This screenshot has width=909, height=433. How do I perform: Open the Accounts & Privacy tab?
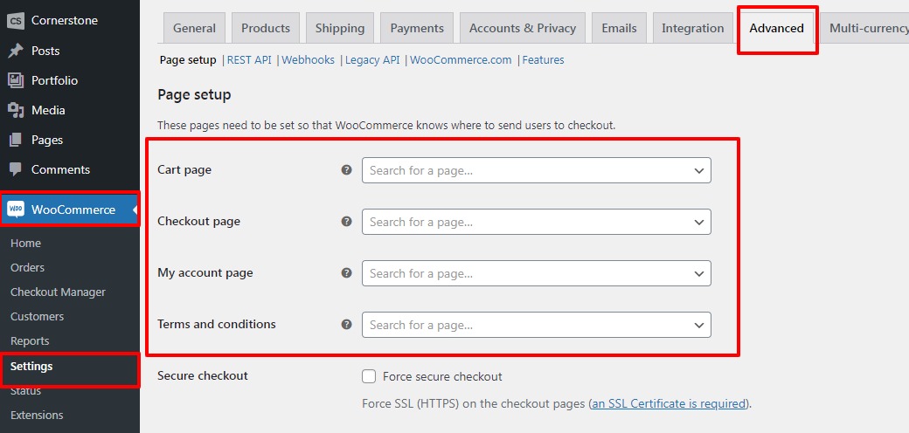coord(522,28)
